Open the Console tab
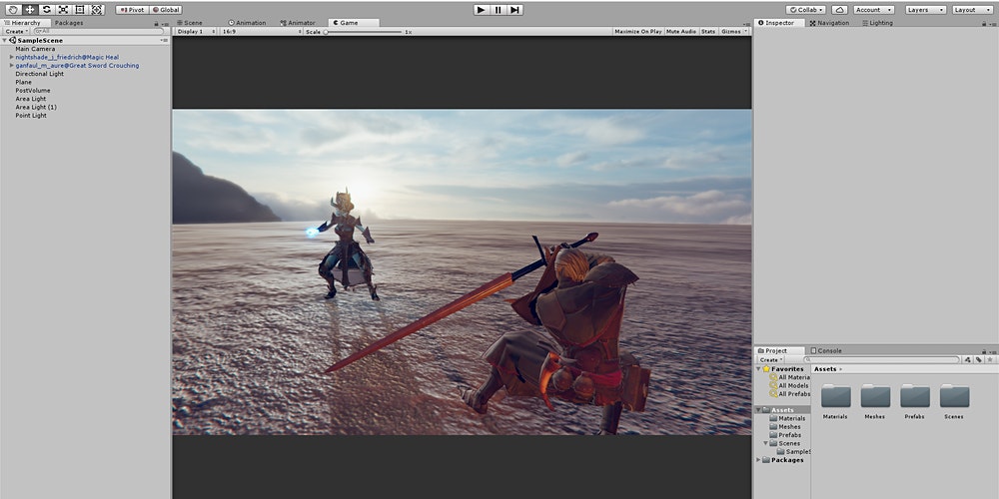 coord(826,350)
